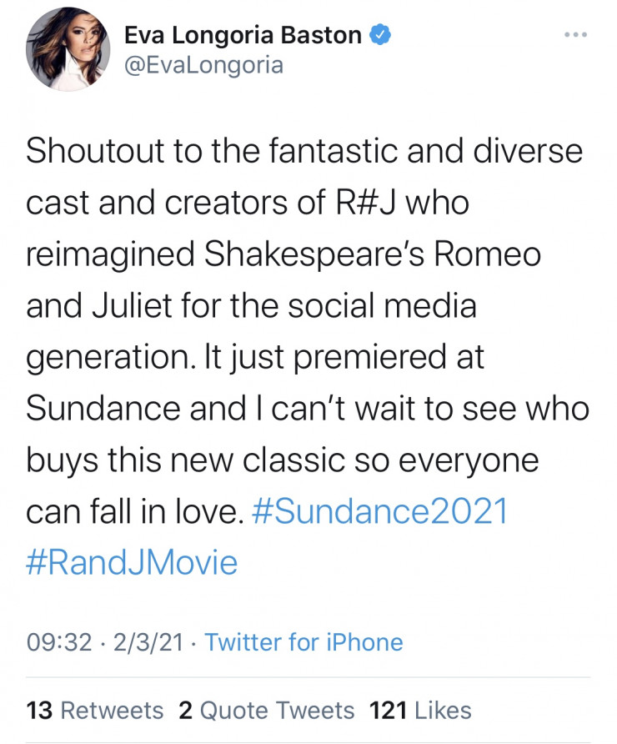The height and width of the screenshot is (744, 617).
Task: Open the three-dot more options menu
Action: pos(575,35)
